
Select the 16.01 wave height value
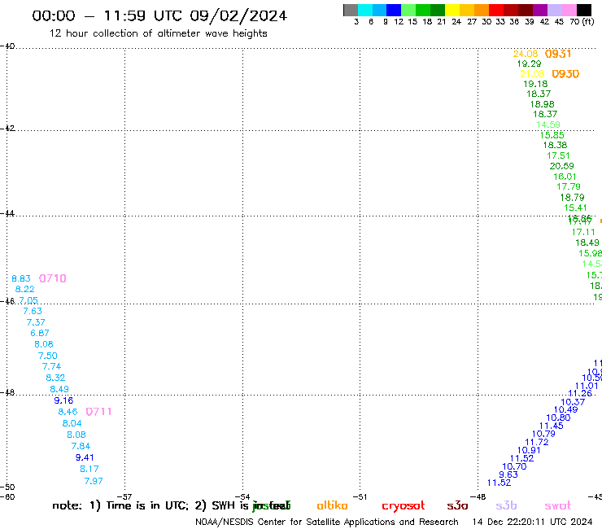point(565,177)
